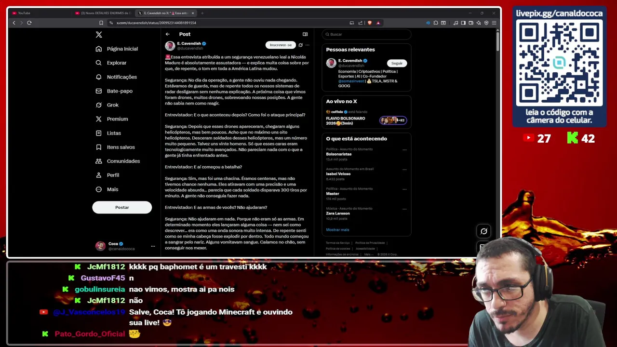
Task: Follow E. Cavendish with Seguir button
Action: click(397, 63)
